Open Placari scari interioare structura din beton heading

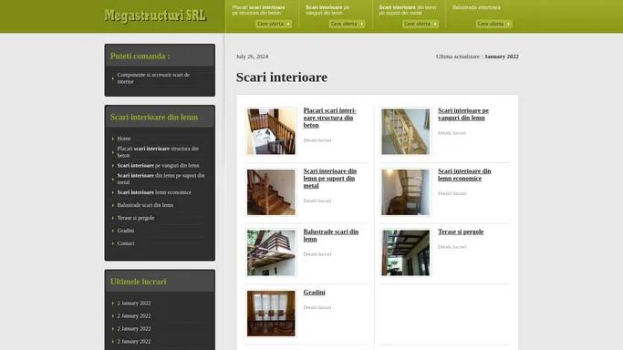coord(330,118)
